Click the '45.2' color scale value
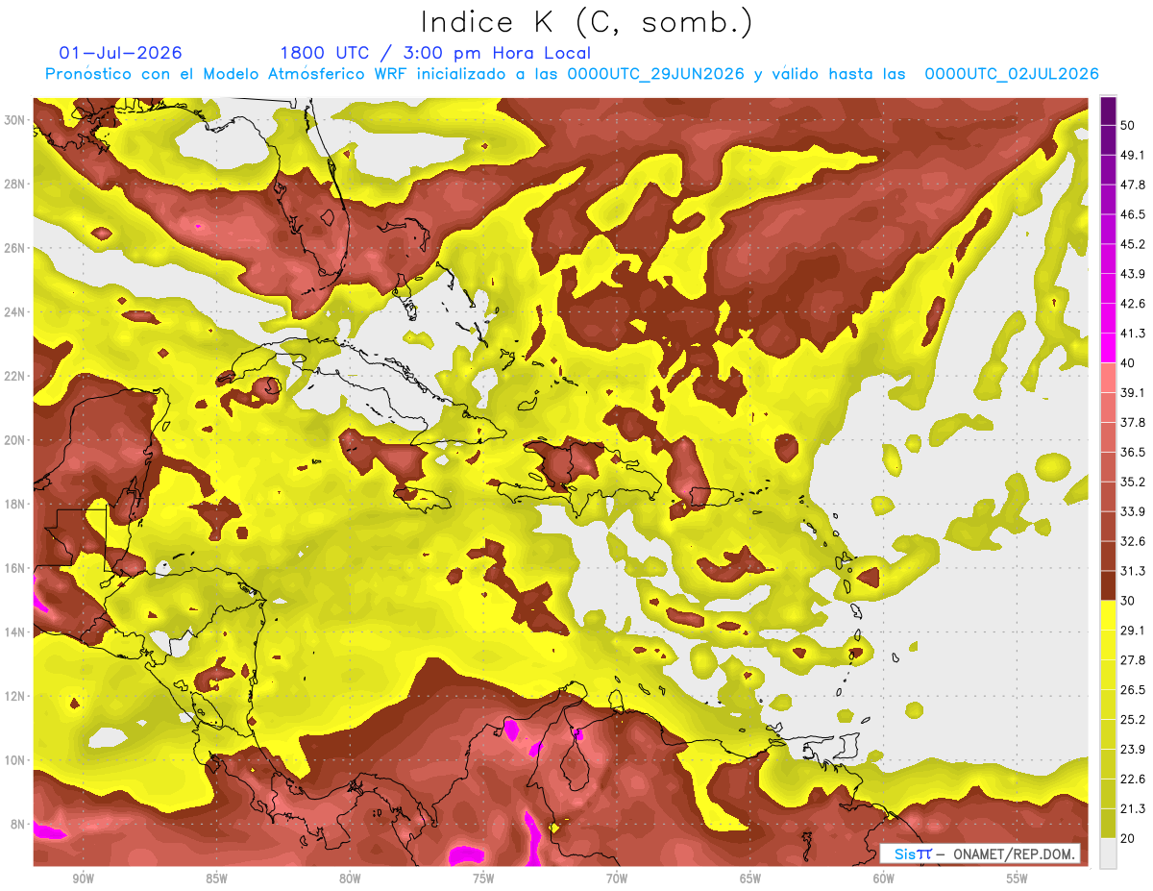The height and width of the screenshot is (891, 1153). 1132,244
